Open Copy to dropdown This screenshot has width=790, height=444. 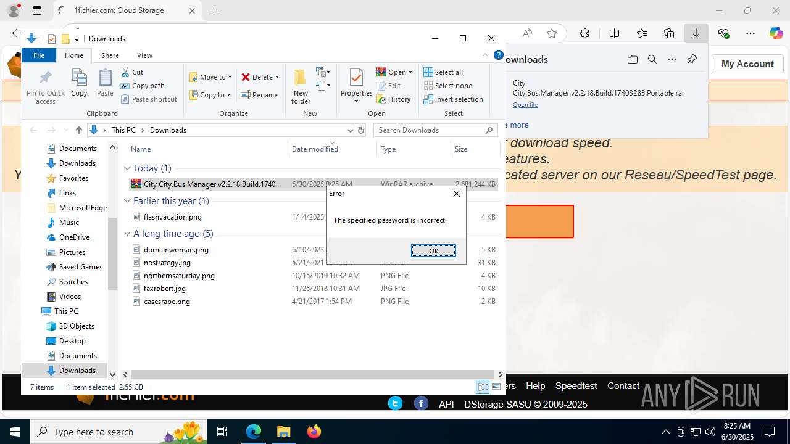[210, 95]
